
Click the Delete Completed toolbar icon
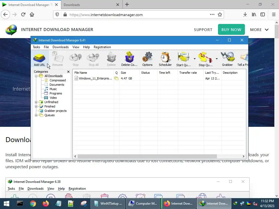129,59
